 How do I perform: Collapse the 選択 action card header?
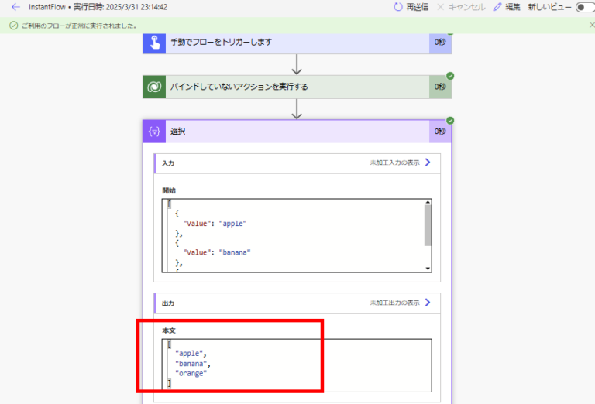click(x=294, y=132)
